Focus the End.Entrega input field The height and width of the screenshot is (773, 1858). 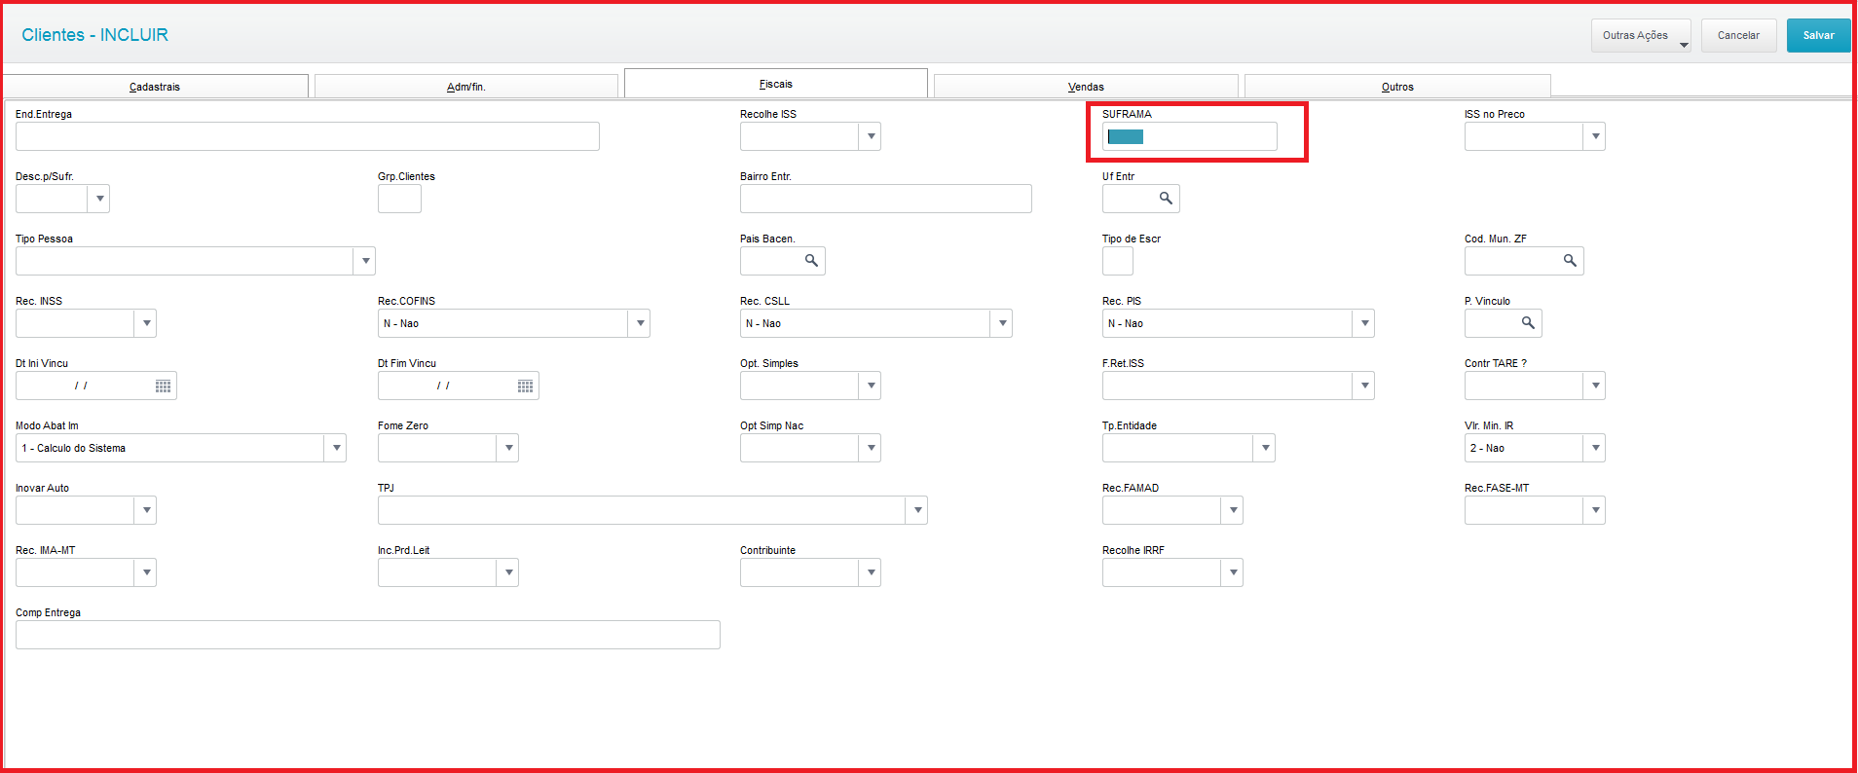pos(308,136)
